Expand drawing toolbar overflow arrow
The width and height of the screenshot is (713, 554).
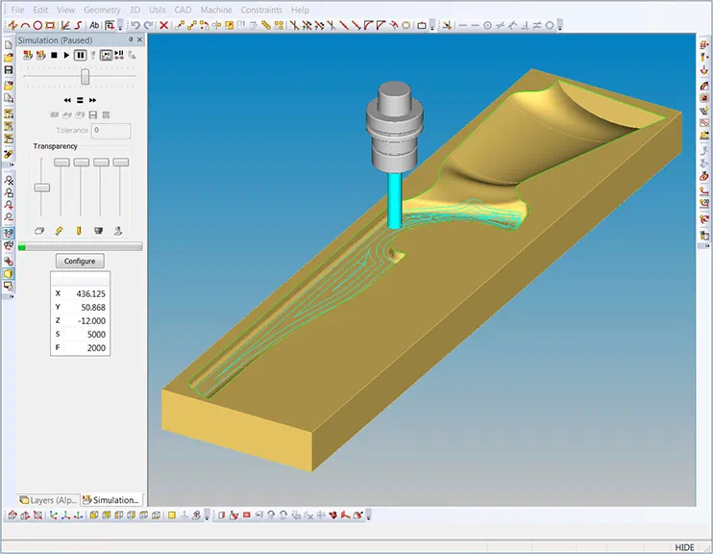[x=120, y=26]
